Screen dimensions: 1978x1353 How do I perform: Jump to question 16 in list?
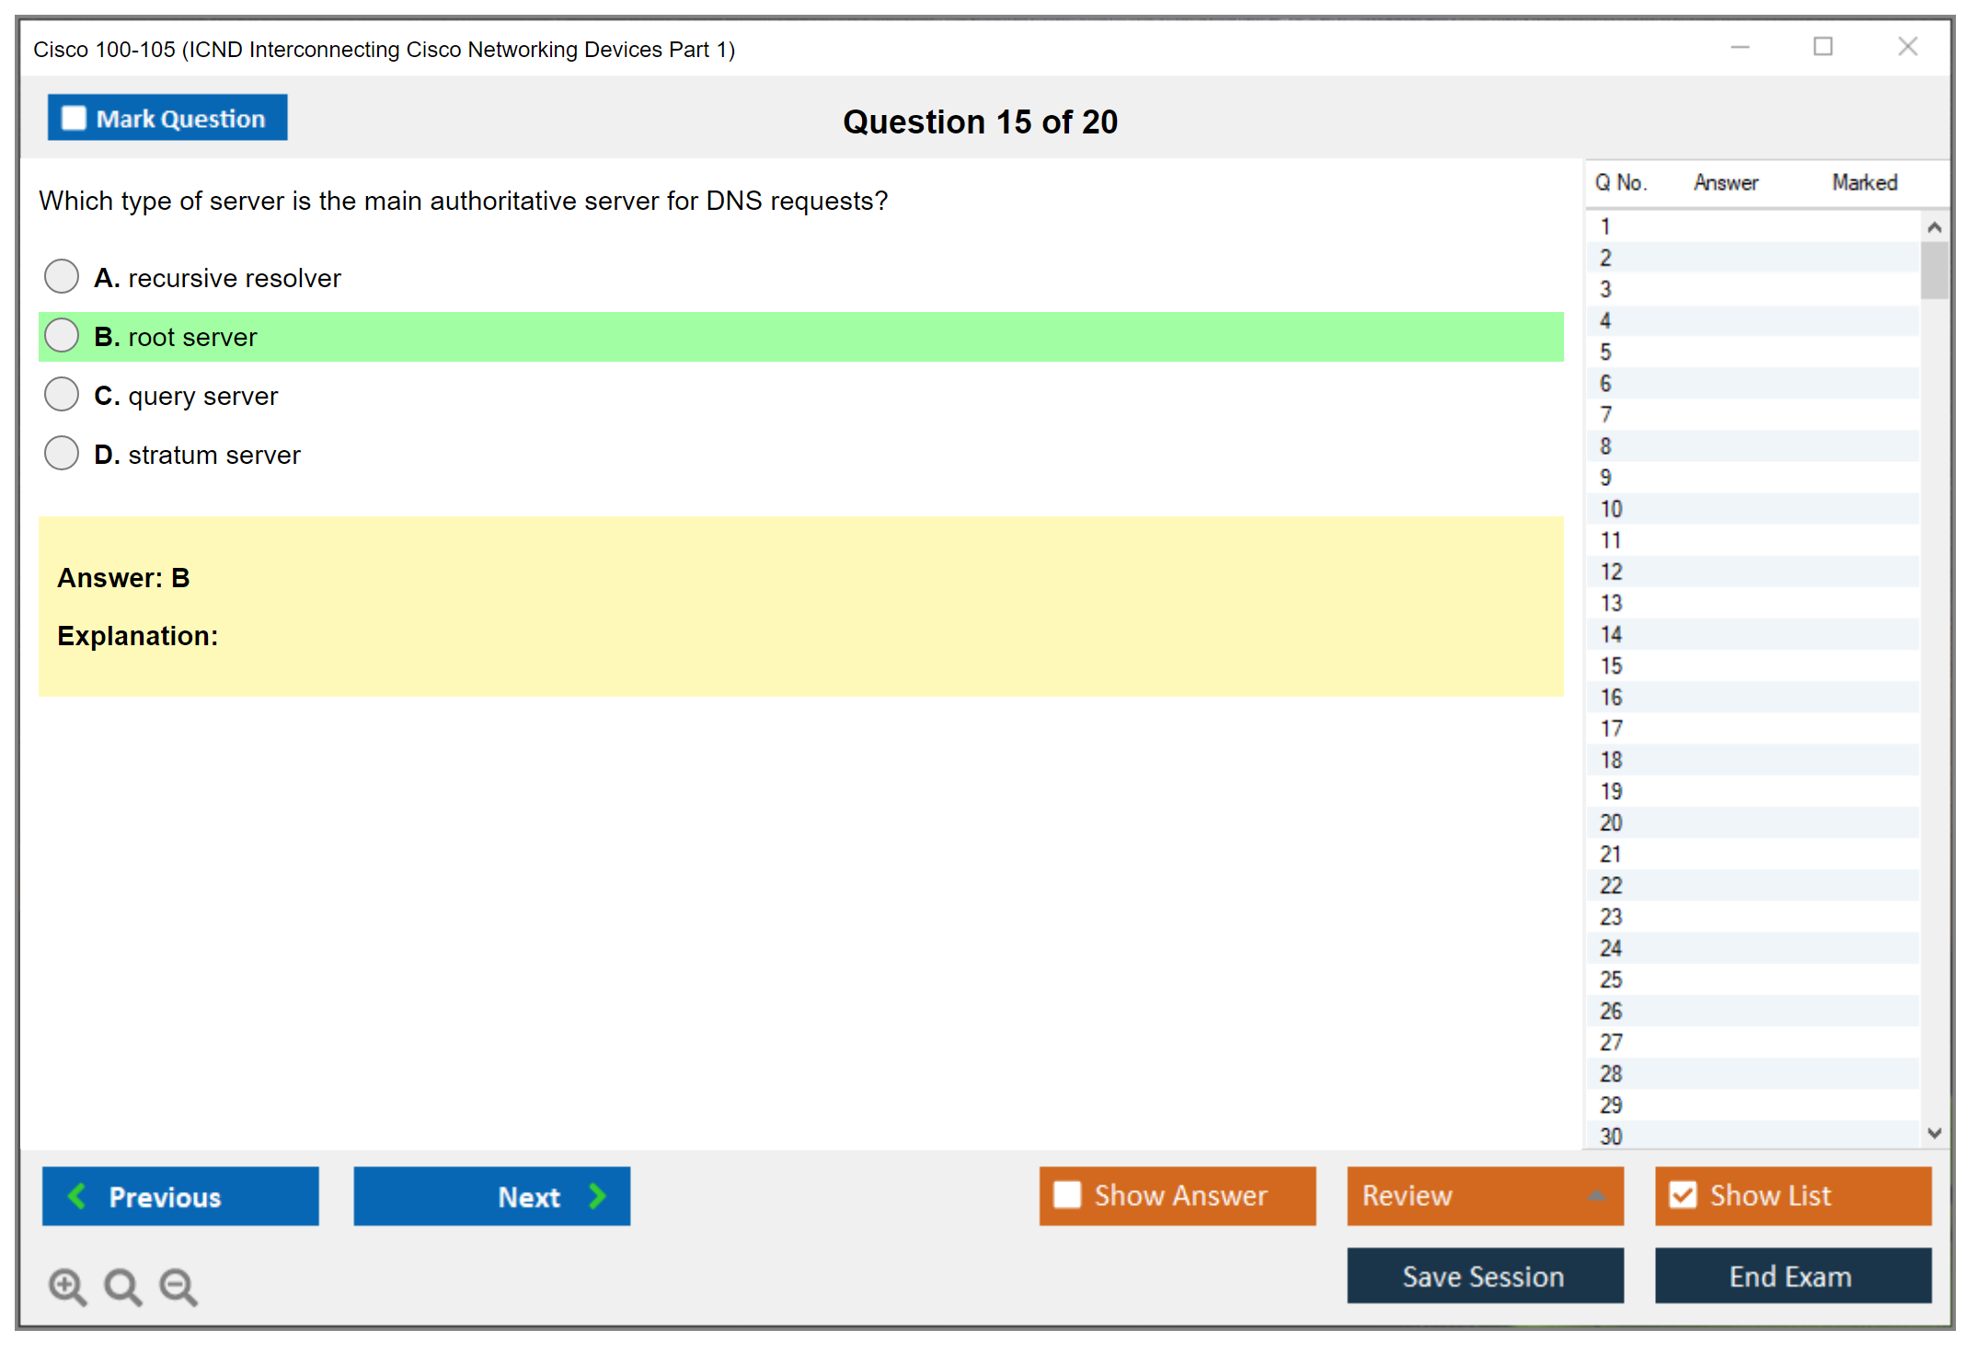tap(1611, 697)
